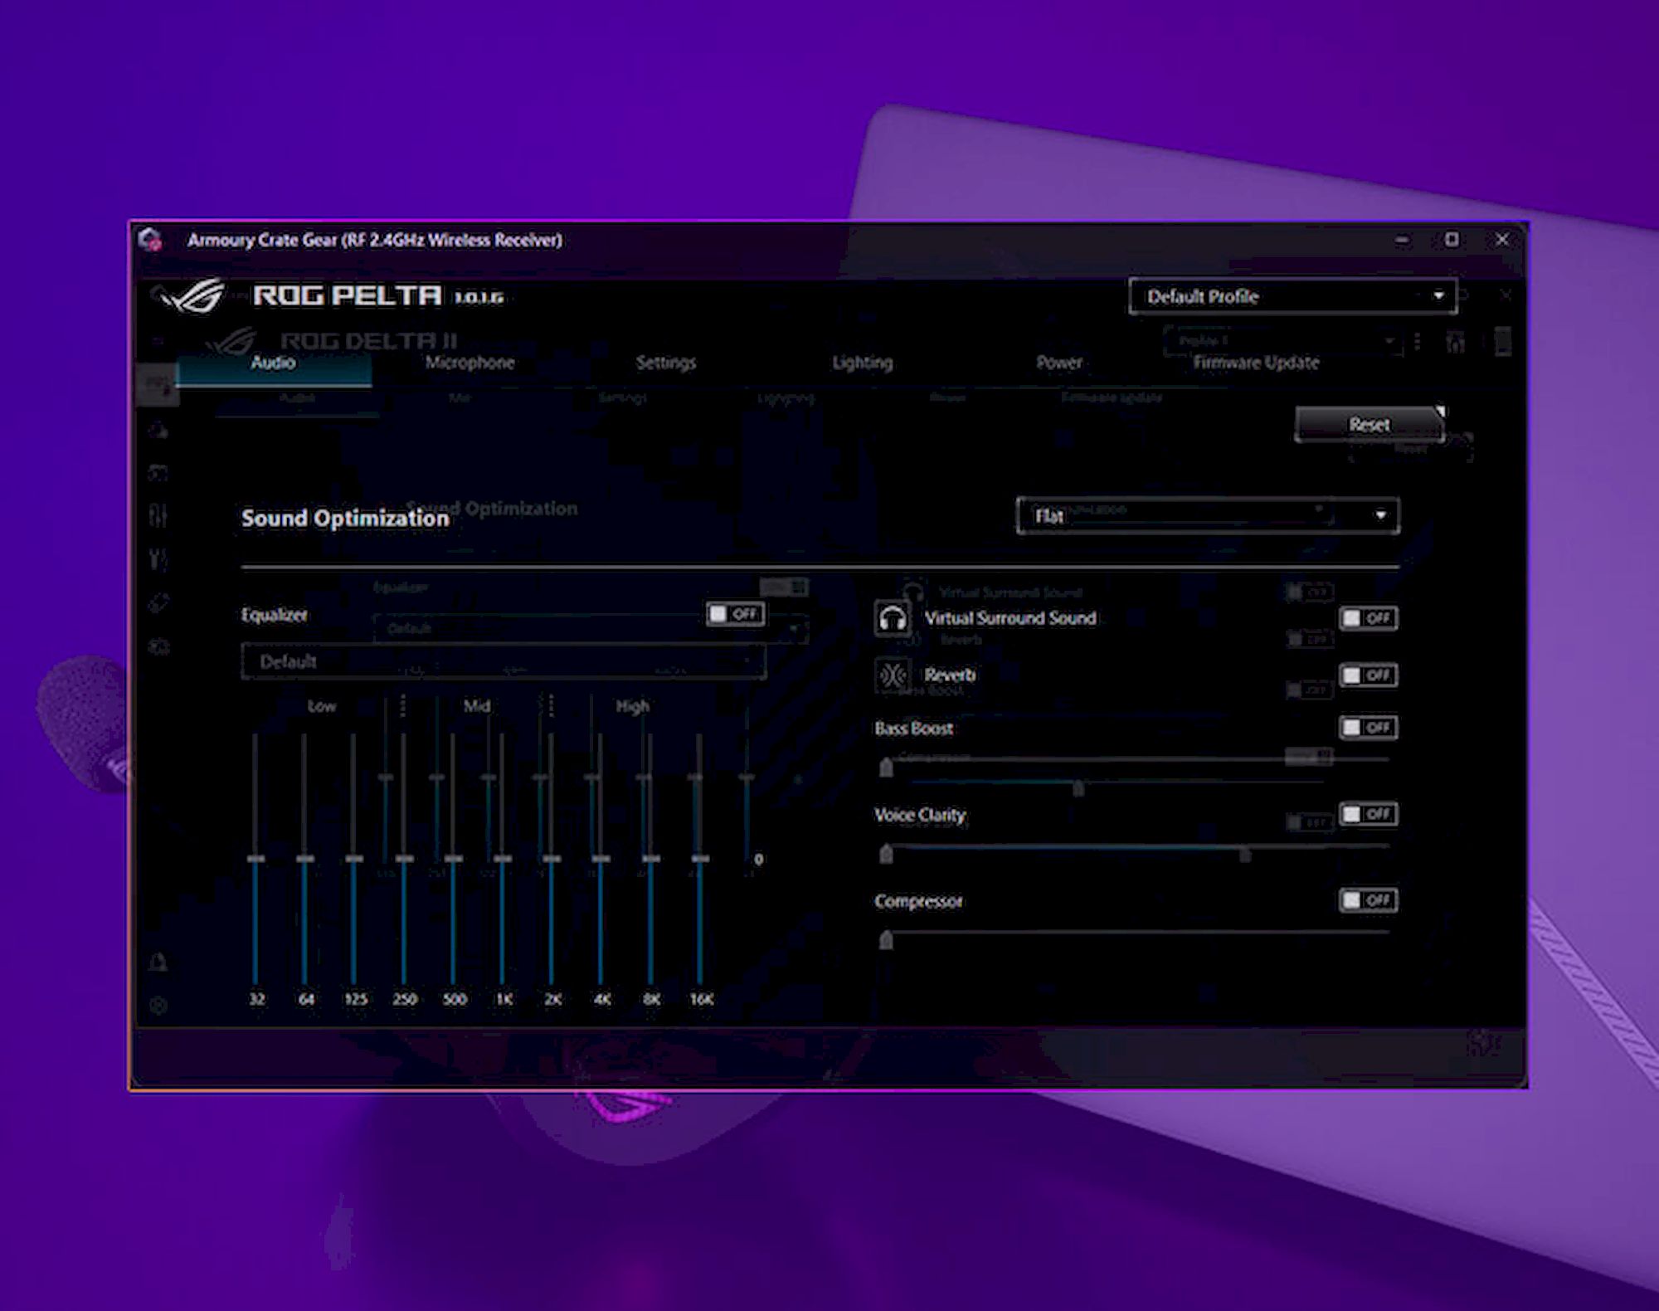Viewport: 1659px width, 1311px height.
Task: Adjust the 32 Hz equalizer band slider
Action: [x=256, y=859]
